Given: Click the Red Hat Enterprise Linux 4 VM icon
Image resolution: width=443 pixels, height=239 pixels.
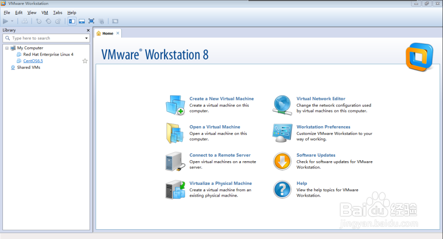Looking at the screenshot, I should [19, 54].
